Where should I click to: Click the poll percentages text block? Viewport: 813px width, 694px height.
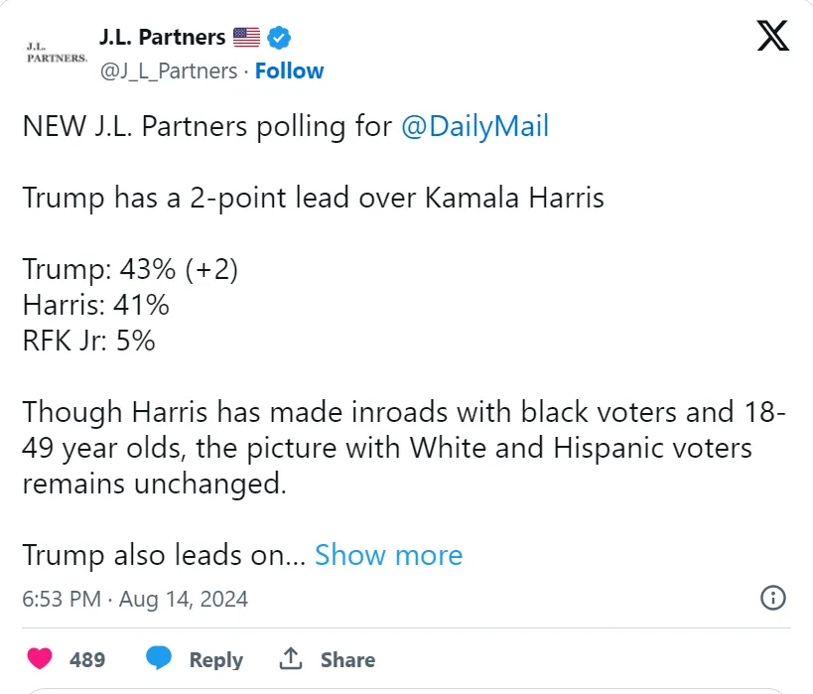tap(130, 305)
